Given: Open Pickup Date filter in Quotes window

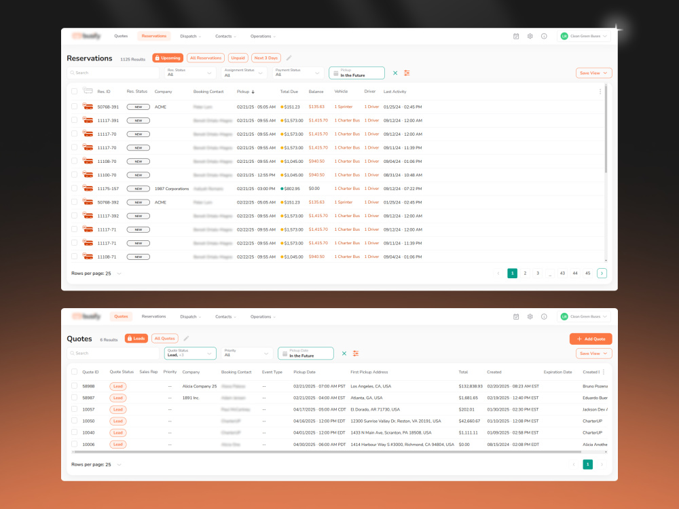Looking at the screenshot, I should [x=306, y=354].
